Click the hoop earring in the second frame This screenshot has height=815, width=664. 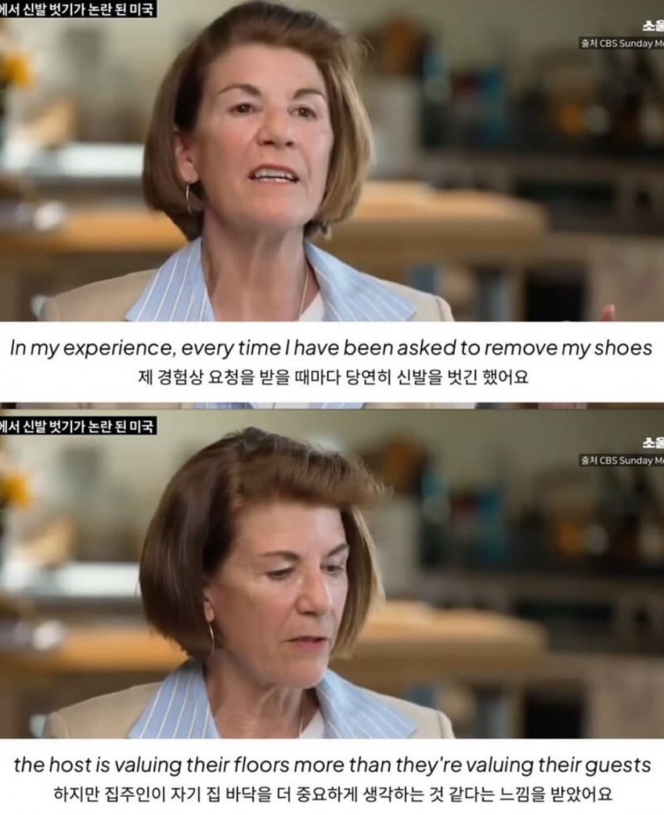[211, 640]
